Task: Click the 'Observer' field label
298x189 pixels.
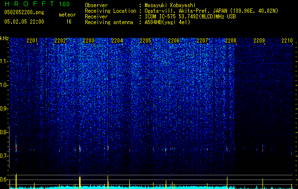Action: point(96,5)
